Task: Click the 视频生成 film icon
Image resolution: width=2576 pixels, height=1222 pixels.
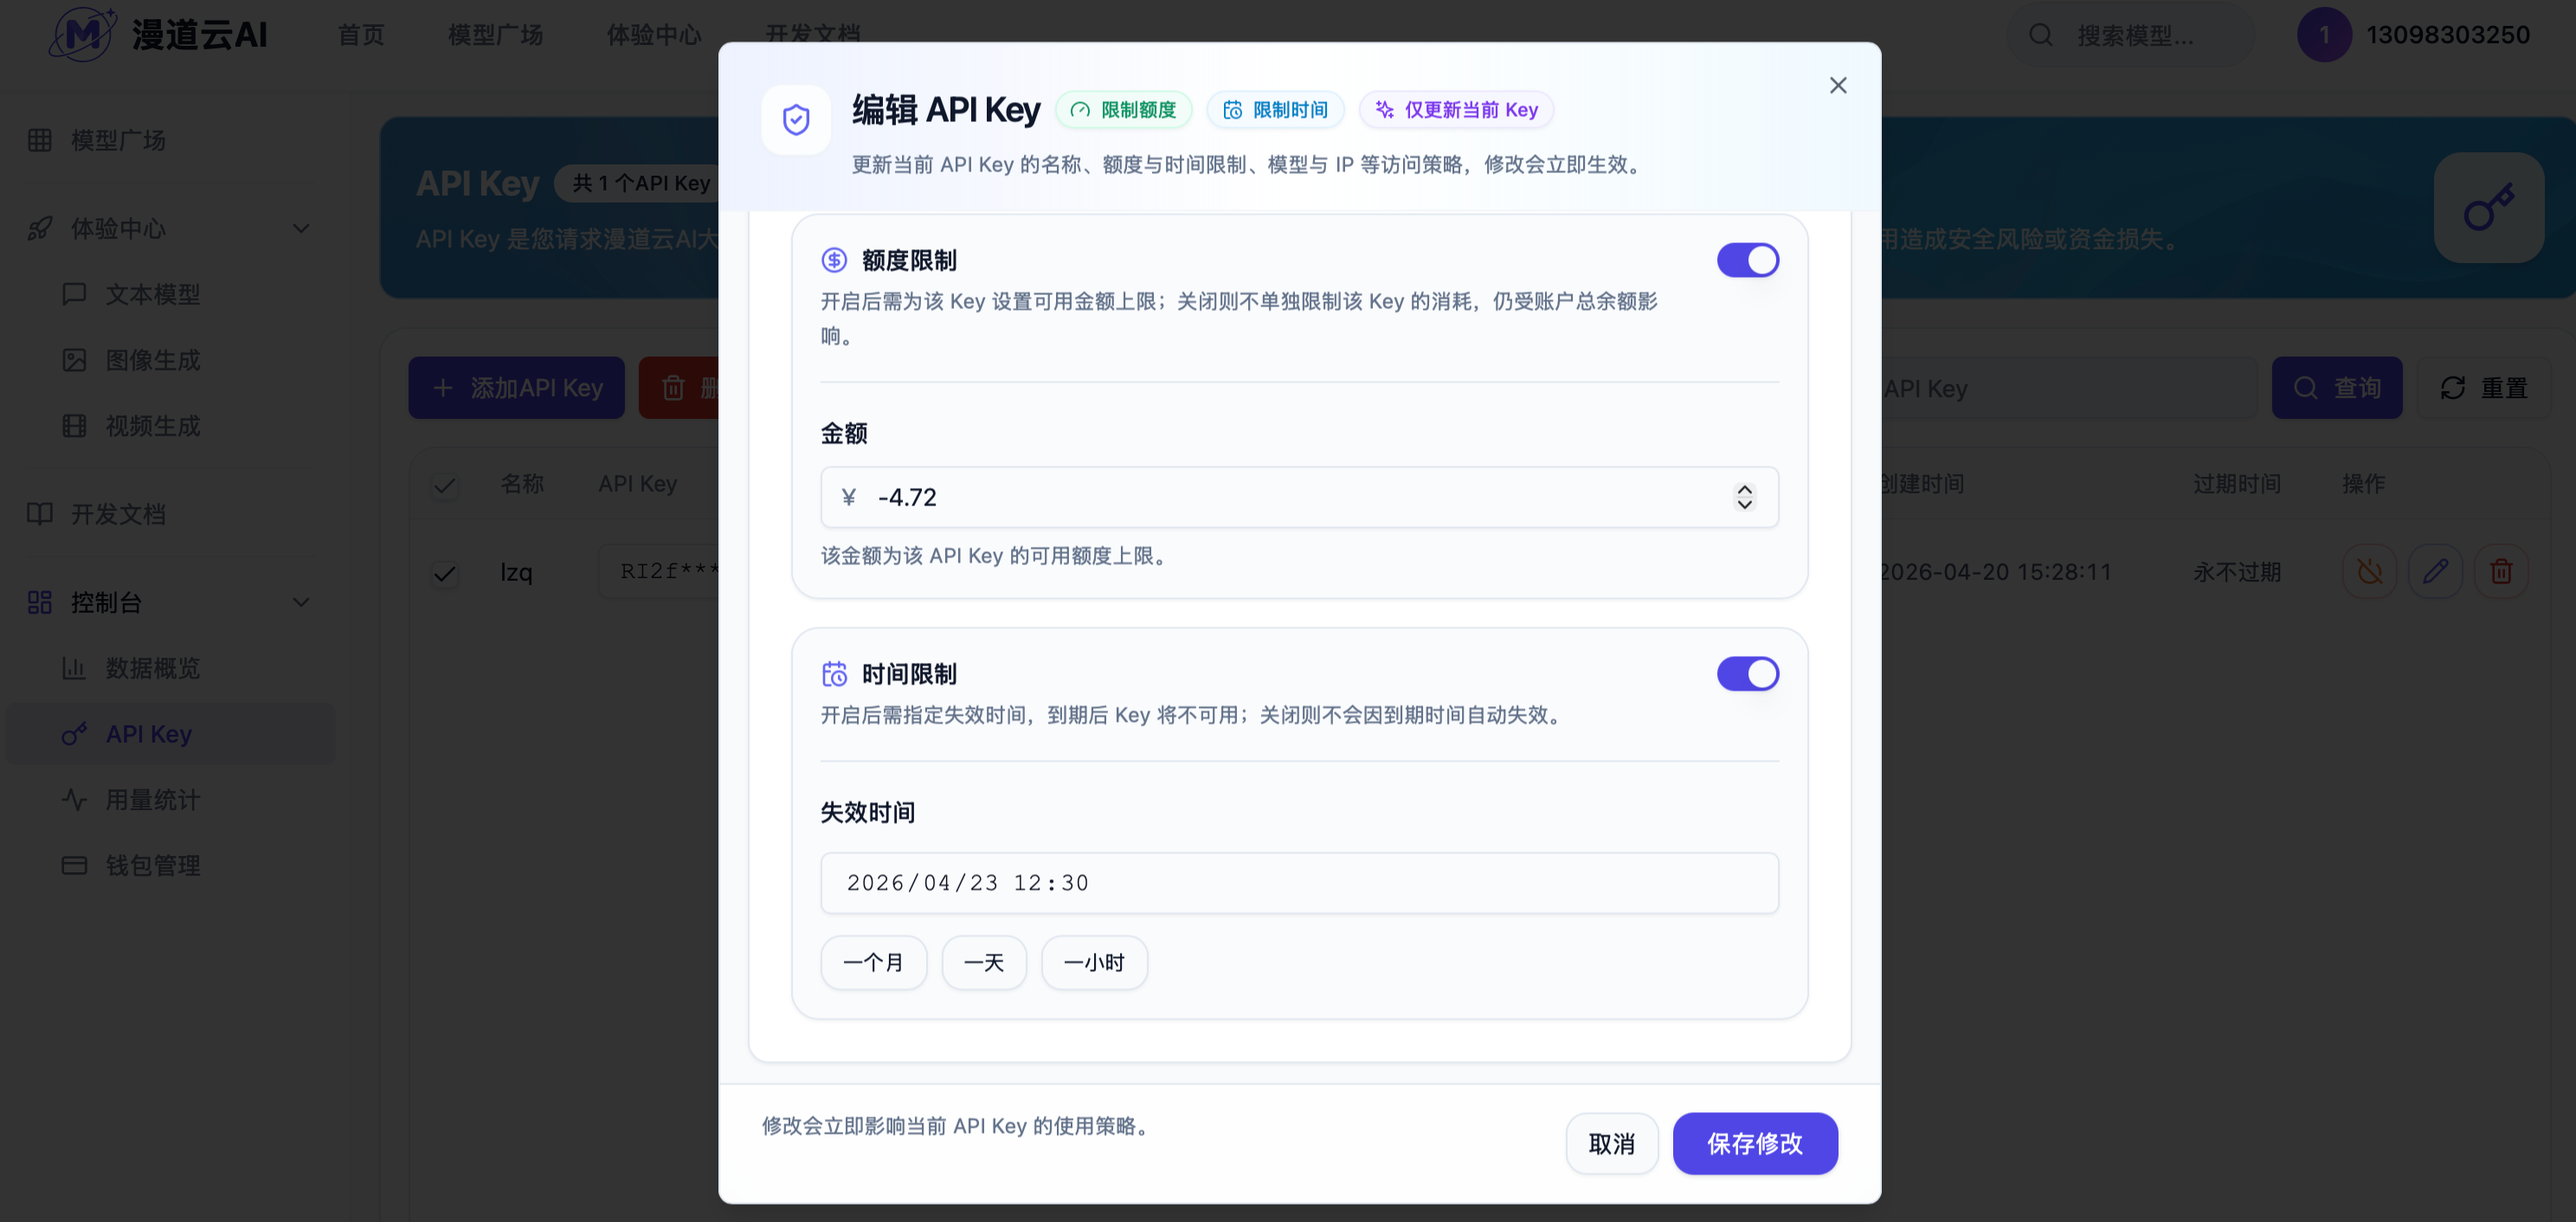Action: pyautogui.click(x=74, y=426)
